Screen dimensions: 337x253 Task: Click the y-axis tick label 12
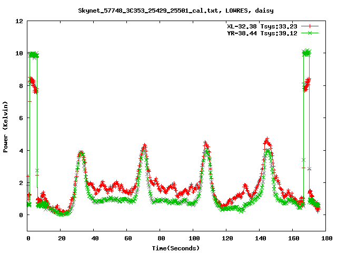19,21
